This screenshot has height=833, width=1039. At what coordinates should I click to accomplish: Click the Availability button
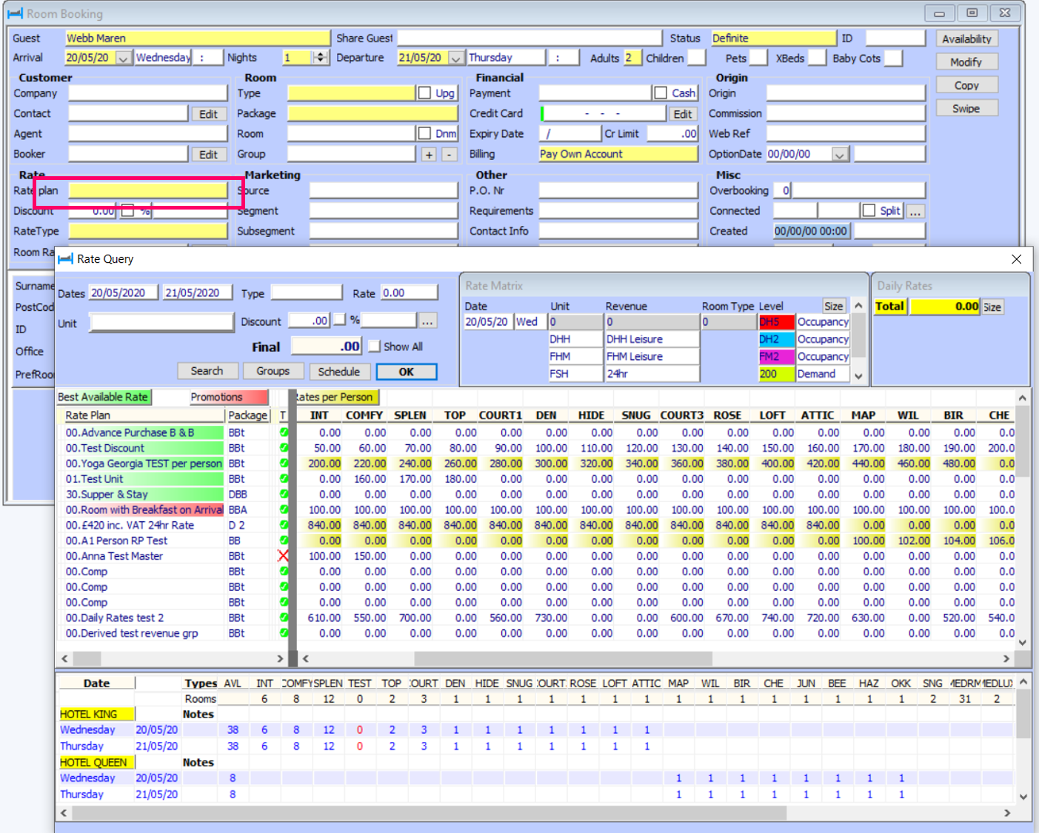[x=966, y=39]
